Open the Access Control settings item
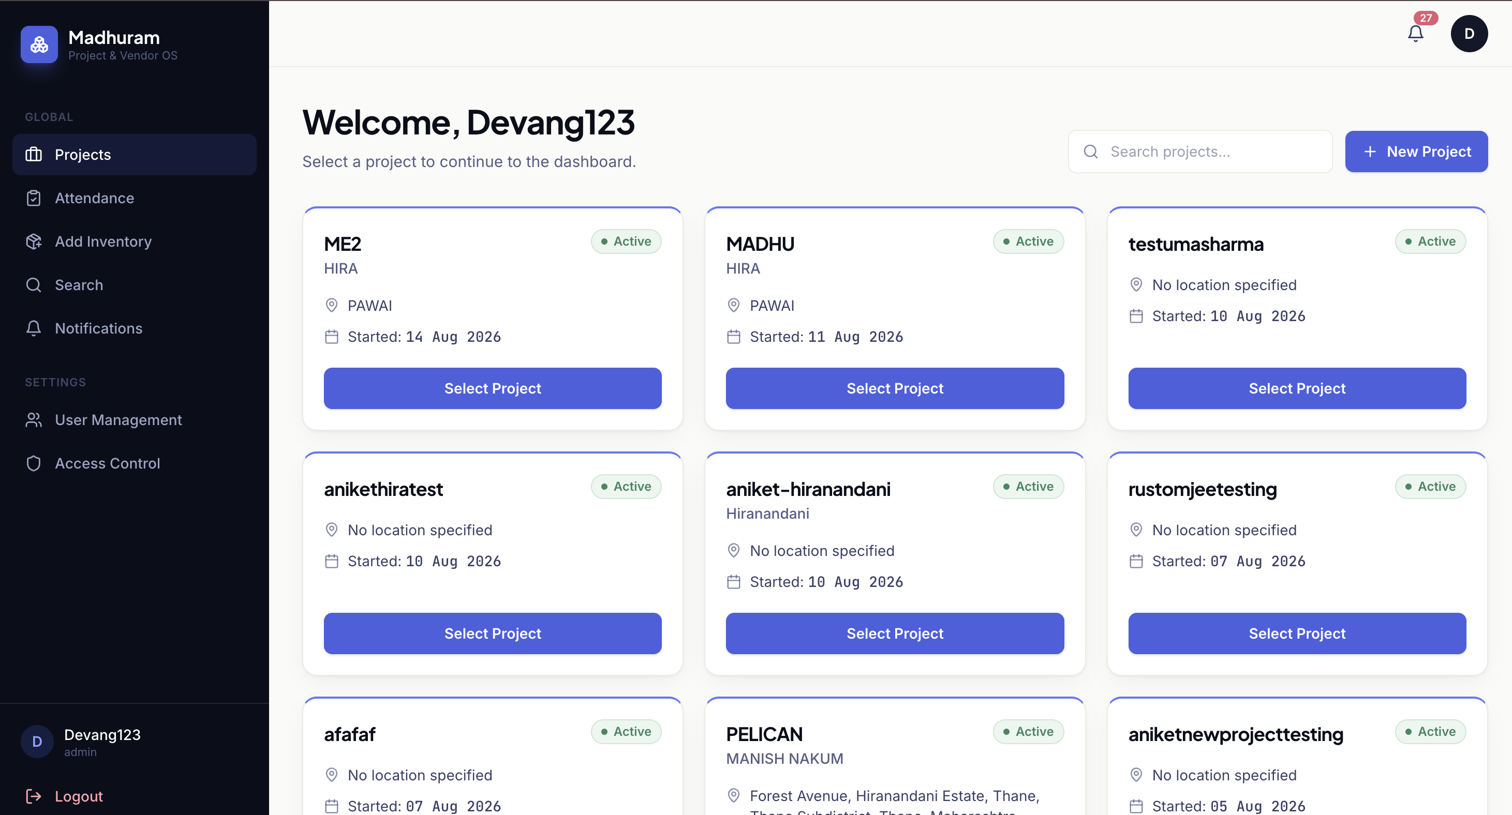 click(x=135, y=463)
